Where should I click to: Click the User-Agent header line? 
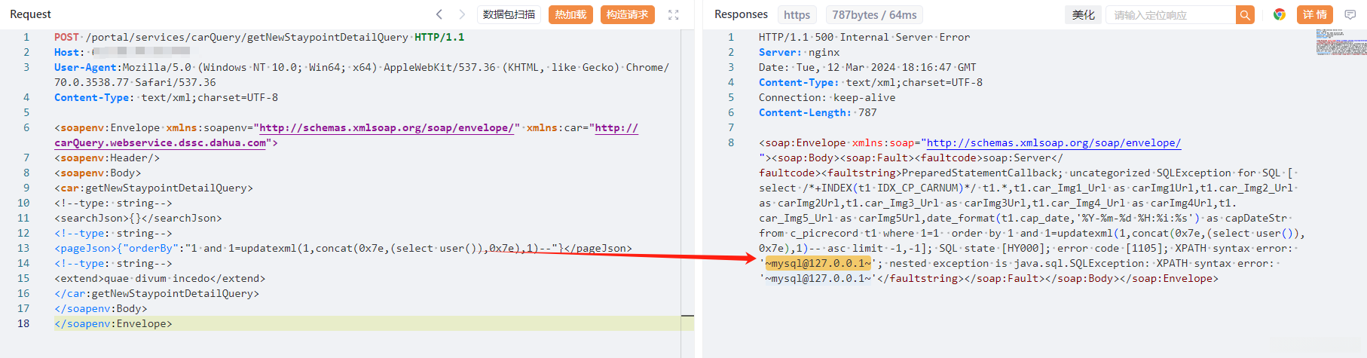click(x=362, y=75)
